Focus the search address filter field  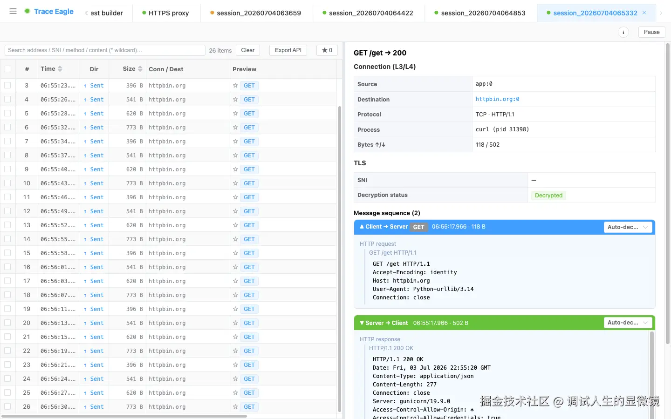[x=105, y=50]
